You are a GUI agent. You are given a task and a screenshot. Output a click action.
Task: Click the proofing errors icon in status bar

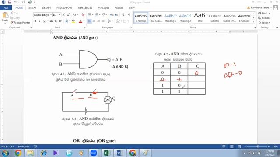(x=35, y=147)
